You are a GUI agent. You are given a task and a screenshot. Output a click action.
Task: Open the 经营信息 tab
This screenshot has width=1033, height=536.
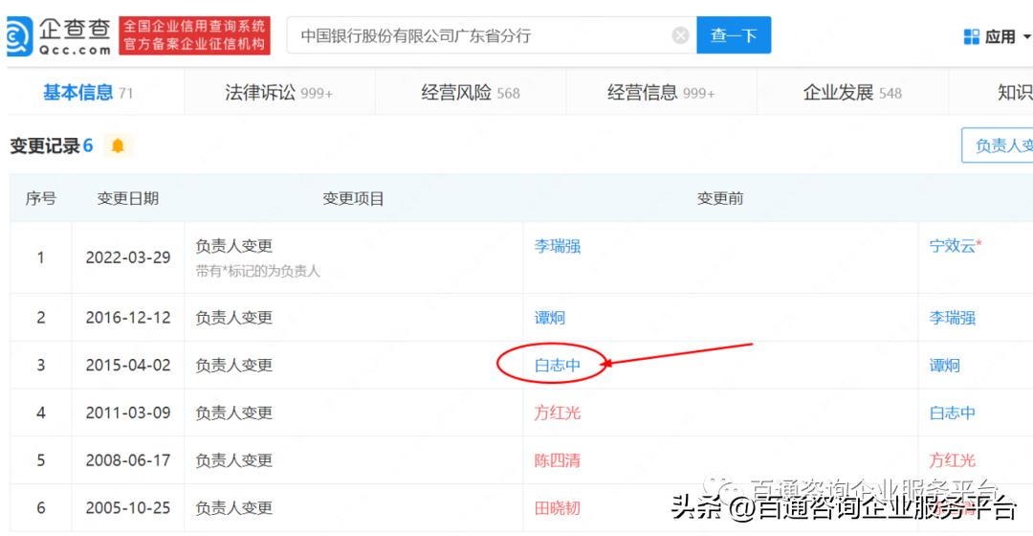661,93
